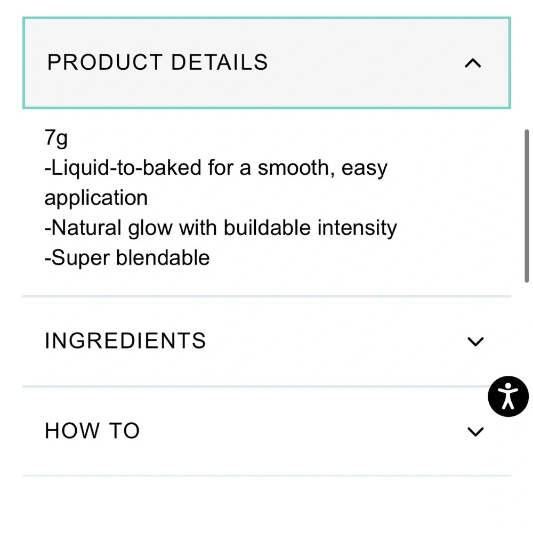The width and height of the screenshot is (533, 533).
Task: Click the product details scrollbar thumb
Action: click(x=527, y=206)
